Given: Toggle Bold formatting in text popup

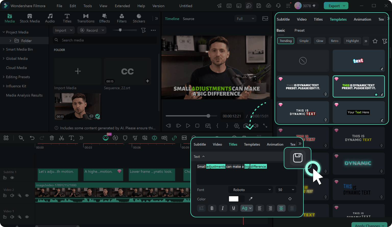Looking at the screenshot, I should pyautogui.click(x=212, y=208).
